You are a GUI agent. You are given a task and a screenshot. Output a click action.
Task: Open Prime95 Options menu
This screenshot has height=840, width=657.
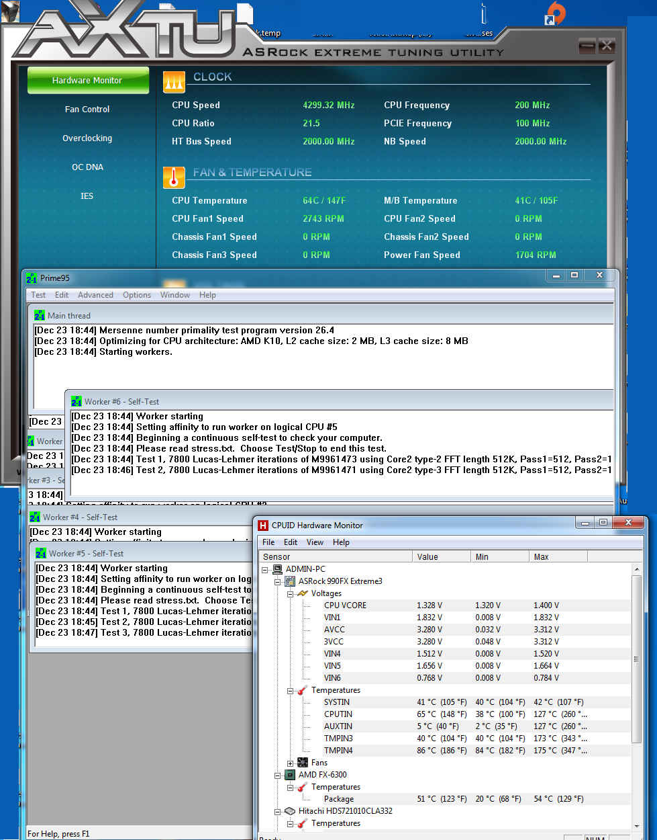[x=137, y=295]
